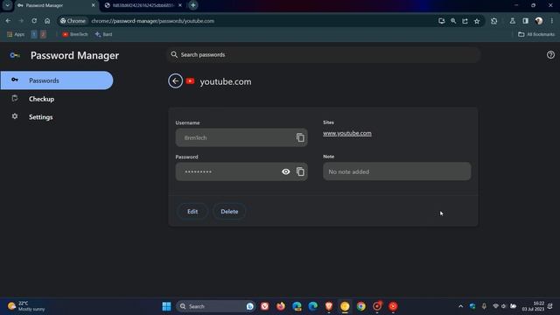This screenshot has width=560, height=315.
Task: Click the Search passwords field
Action: [323, 54]
